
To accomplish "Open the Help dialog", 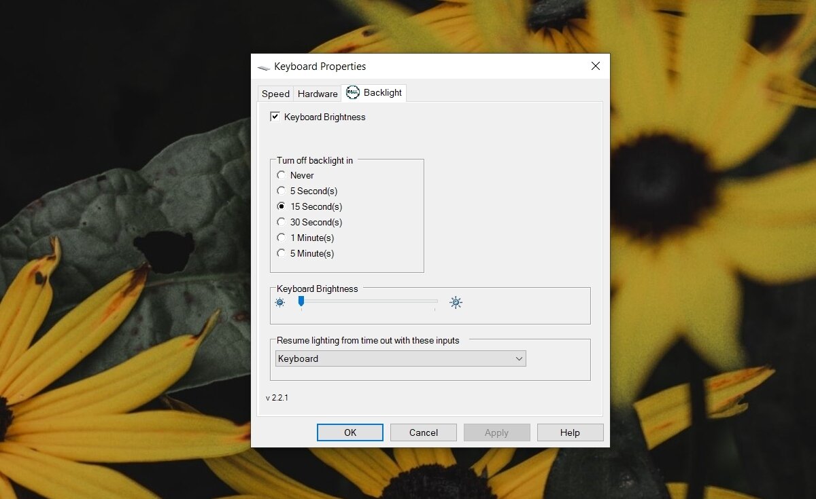I will (570, 432).
